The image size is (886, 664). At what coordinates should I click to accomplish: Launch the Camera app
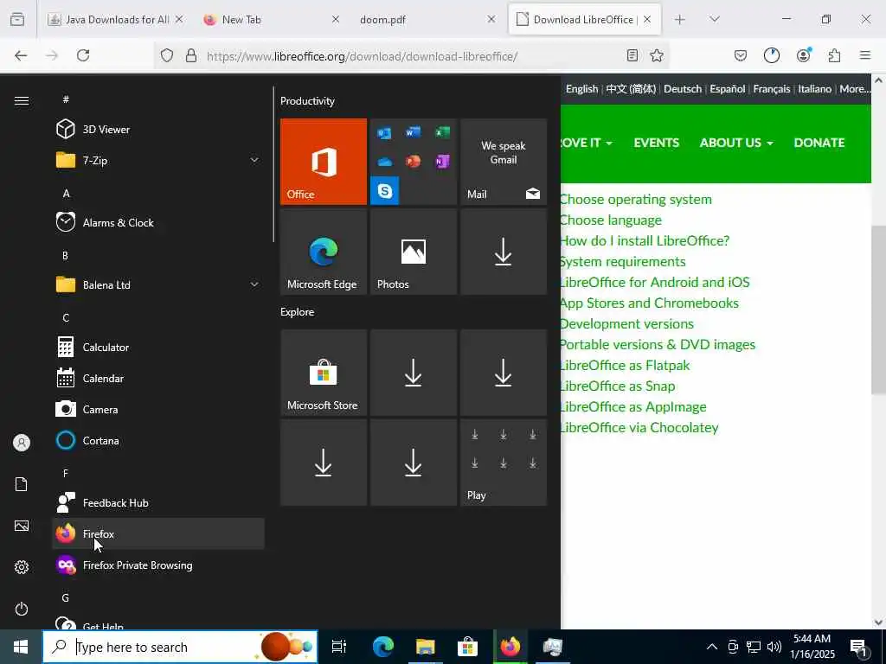click(x=158, y=409)
